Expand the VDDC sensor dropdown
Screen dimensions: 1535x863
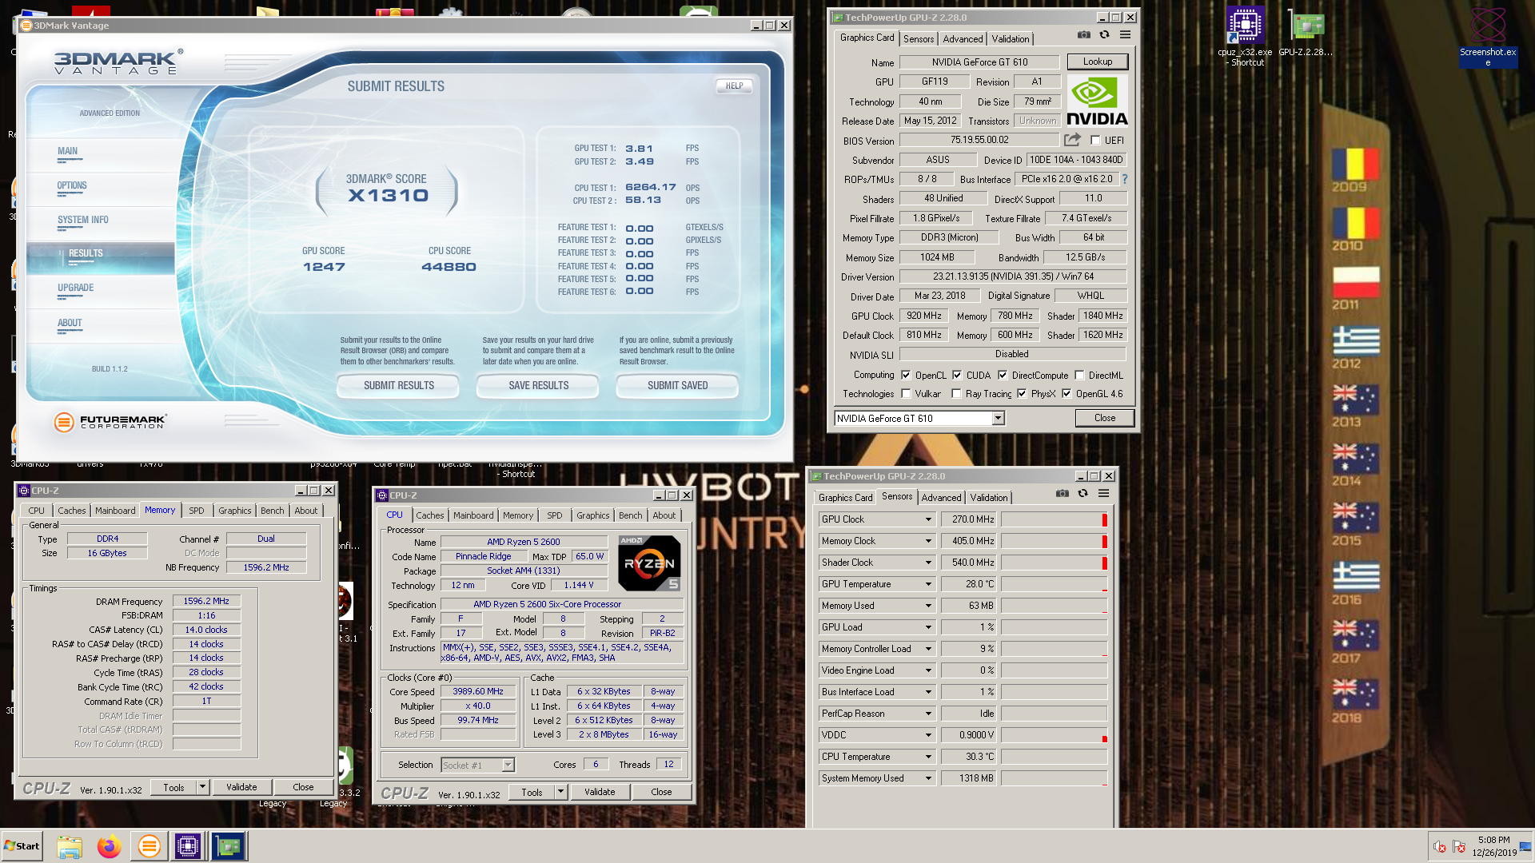click(x=928, y=735)
